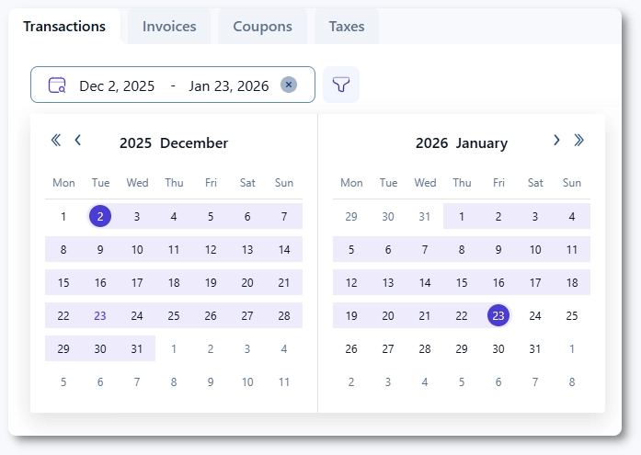Go to previous year double arrow
Screen dimensions: 641x455
pyautogui.click(x=56, y=141)
